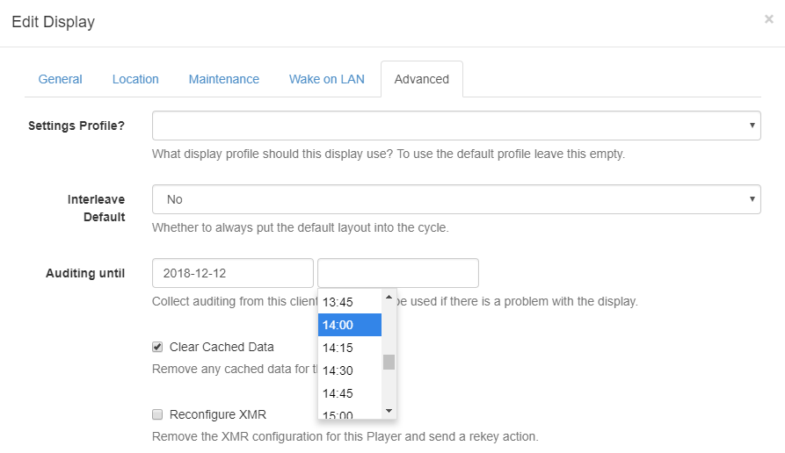Expand the Settings Profile dropdown

pyautogui.click(x=455, y=126)
